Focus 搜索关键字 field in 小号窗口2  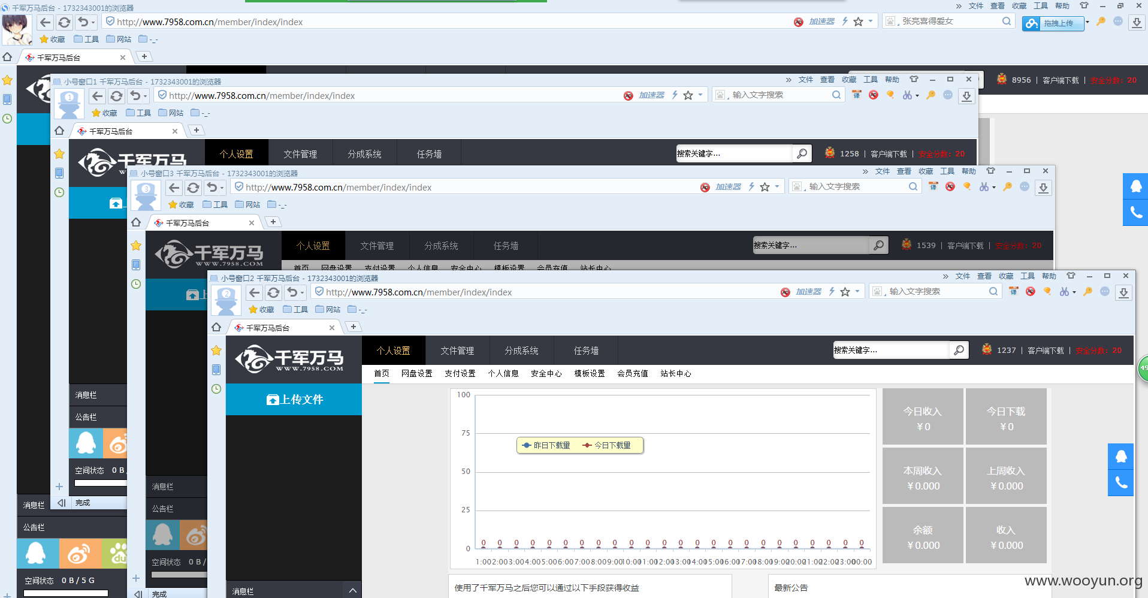pos(890,350)
